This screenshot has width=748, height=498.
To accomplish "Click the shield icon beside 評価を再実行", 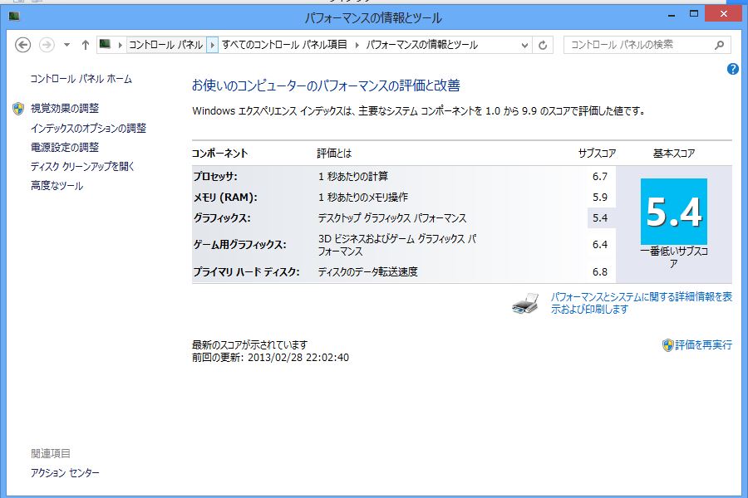I will pyautogui.click(x=668, y=345).
